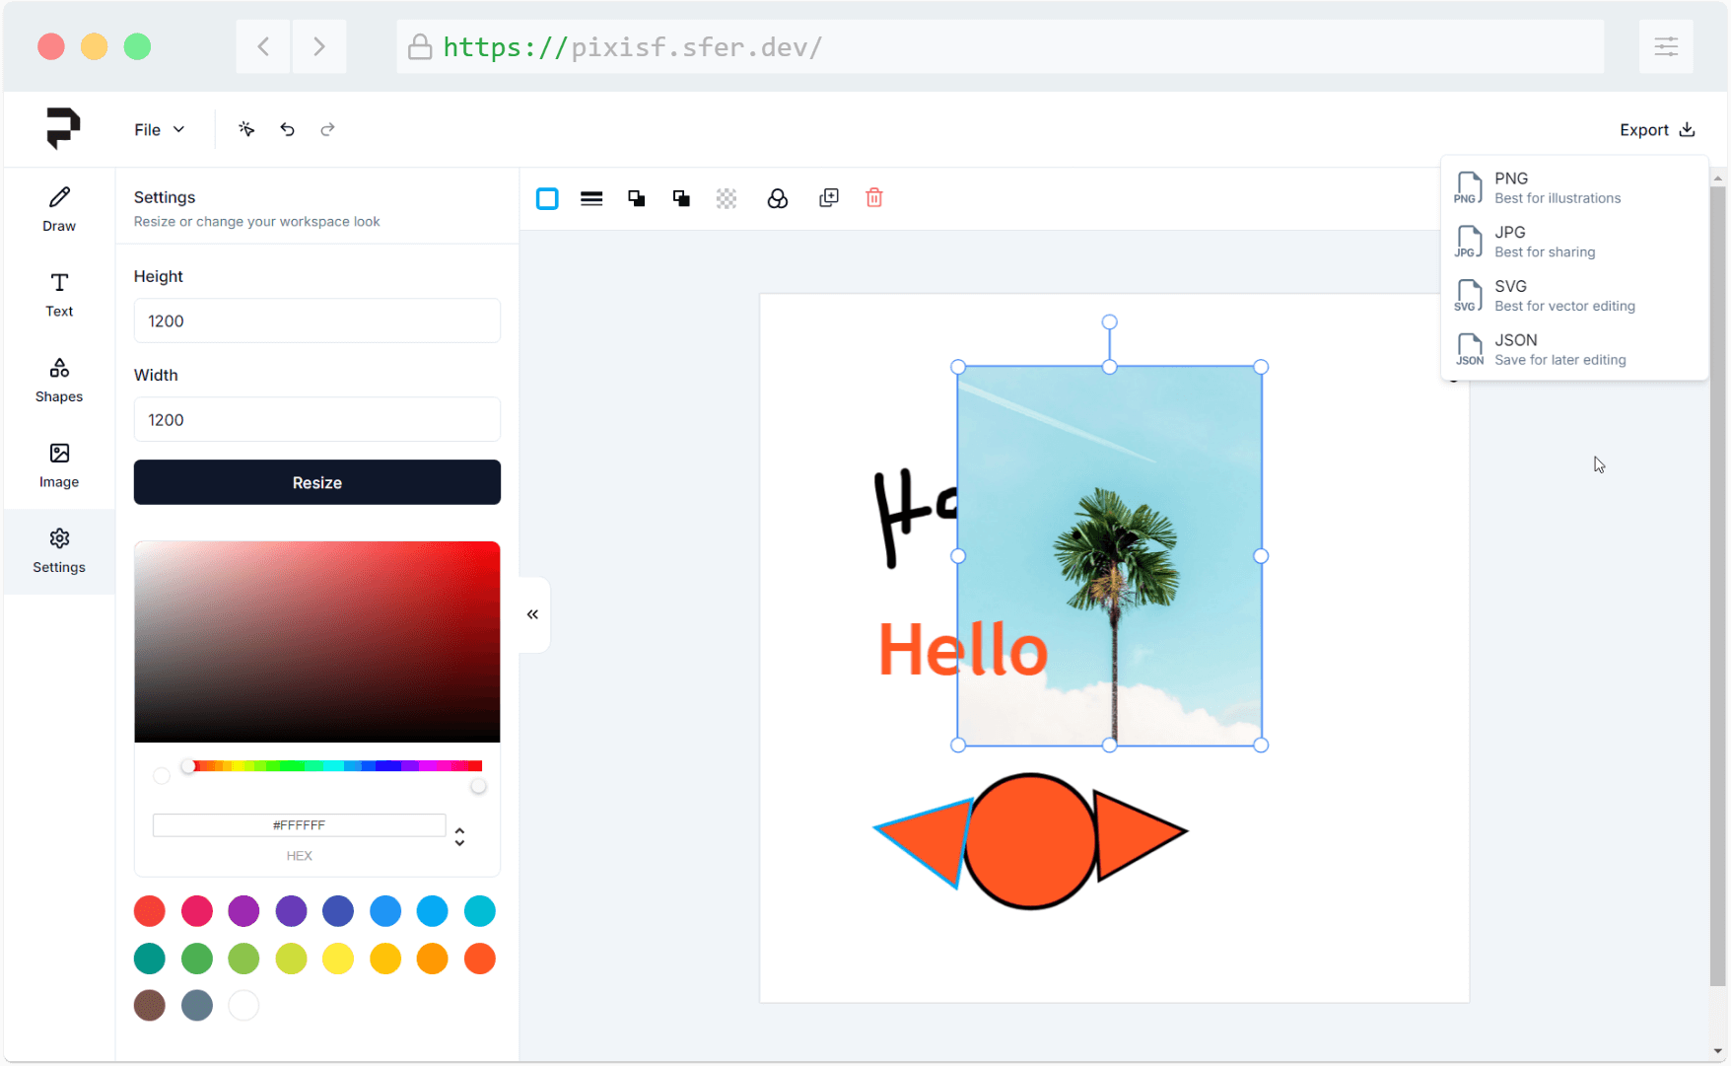
Task: Open the image filters circles icon
Action: [778, 199]
